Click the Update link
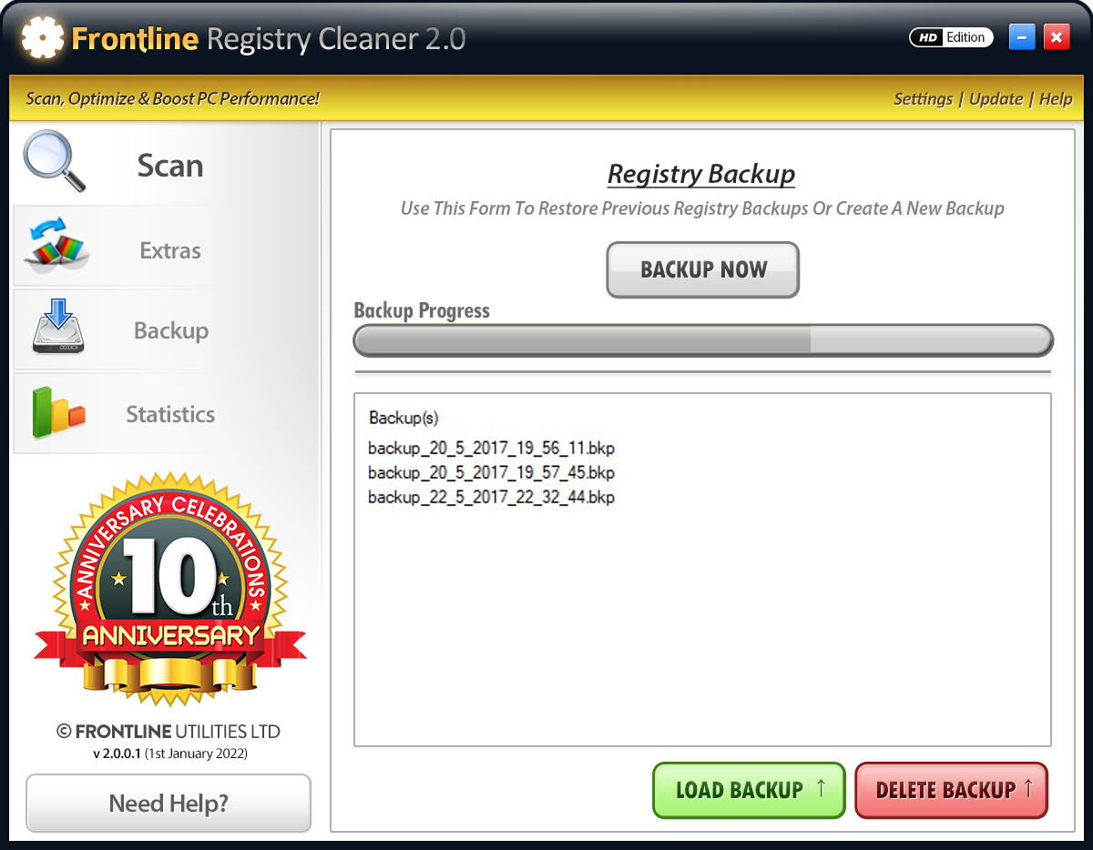The height and width of the screenshot is (850, 1093). [x=996, y=98]
